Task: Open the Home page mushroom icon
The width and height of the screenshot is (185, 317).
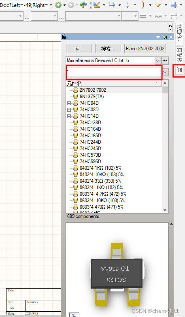Action: point(83,5)
